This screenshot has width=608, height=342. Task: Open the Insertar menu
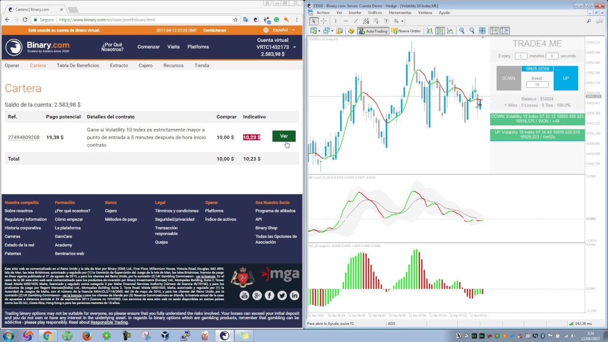point(355,13)
